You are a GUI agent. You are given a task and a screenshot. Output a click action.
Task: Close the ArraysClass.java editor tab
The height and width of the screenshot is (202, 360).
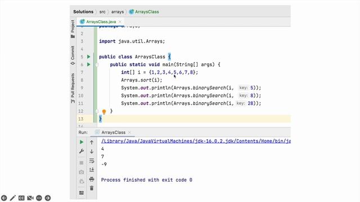[x=120, y=22]
